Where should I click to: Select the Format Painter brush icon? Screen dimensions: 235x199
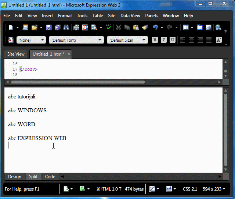pos(145,27)
